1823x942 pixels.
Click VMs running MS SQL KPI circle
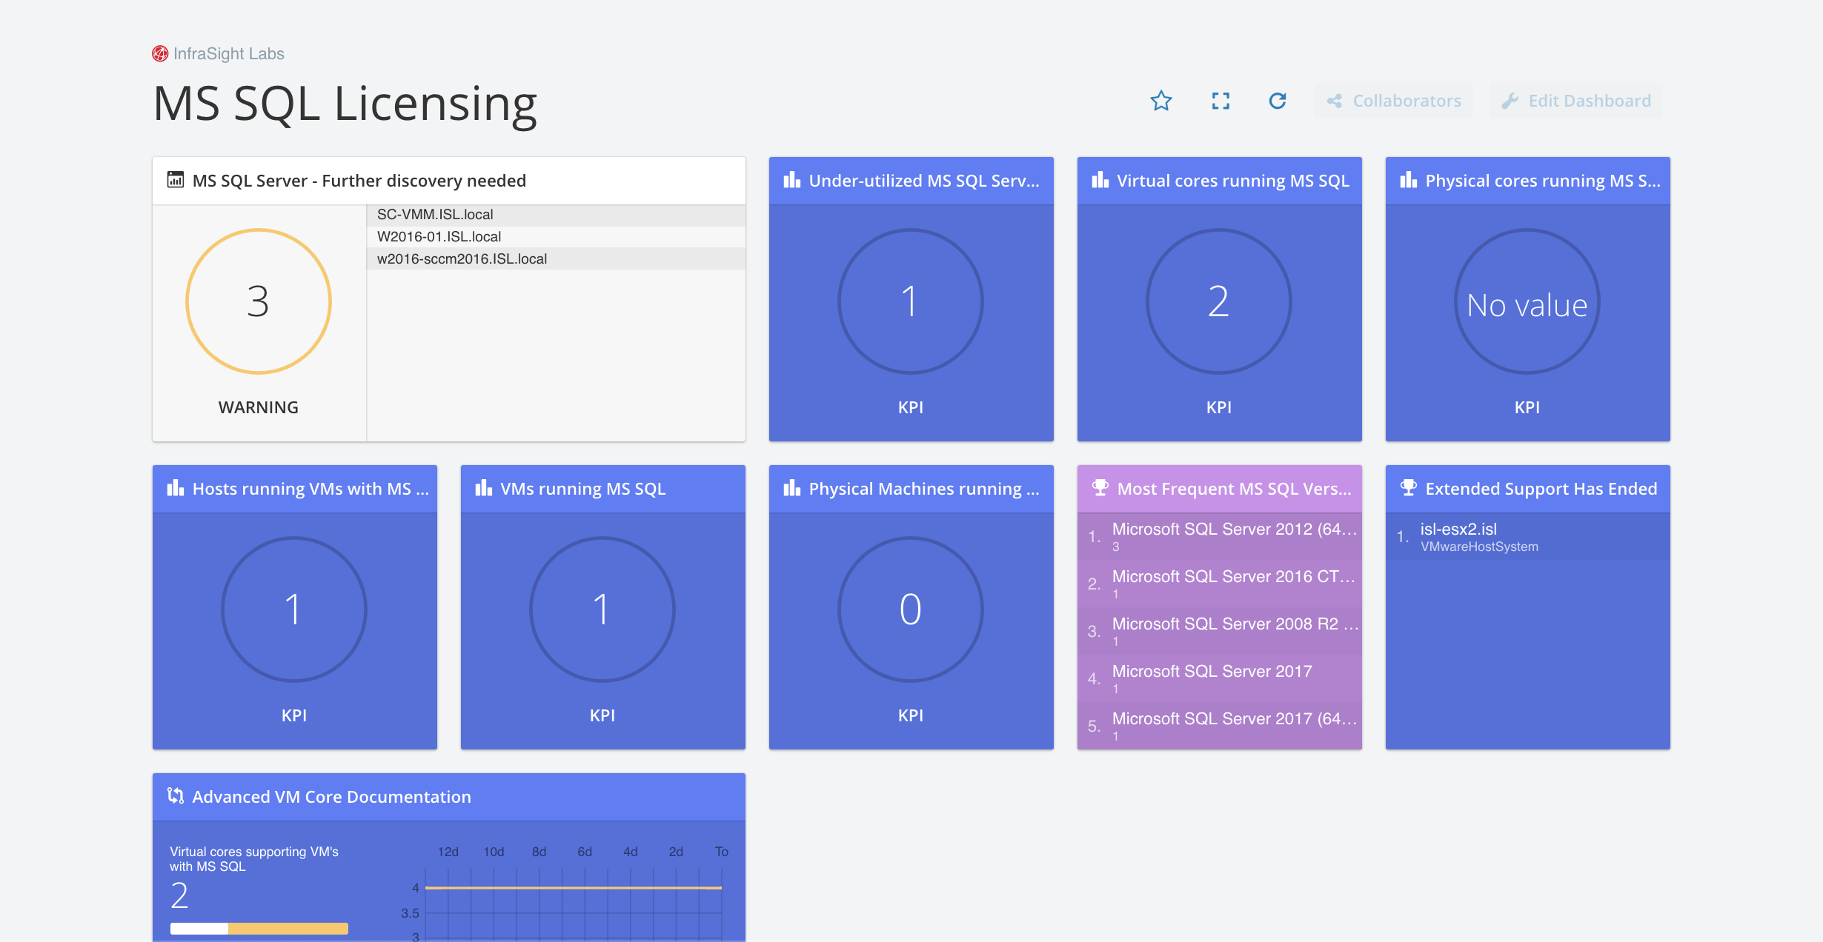(602, 609)
